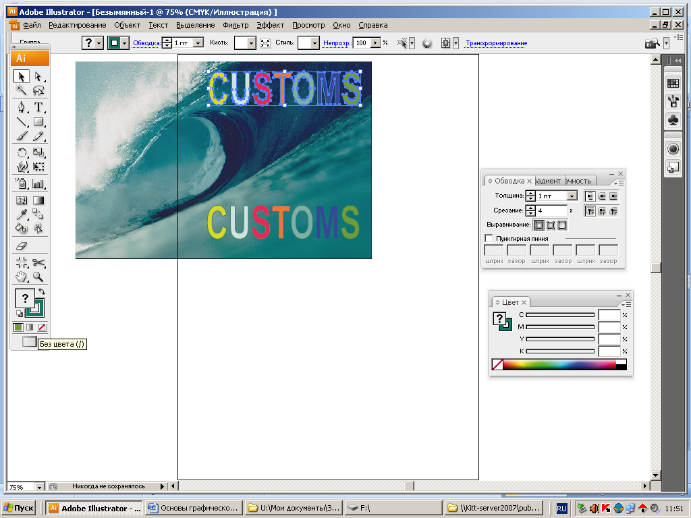The height and width of the screenshot is (518, 691).
Task: Reset to default fill and stroke
Action: click(x=19, y=314)
